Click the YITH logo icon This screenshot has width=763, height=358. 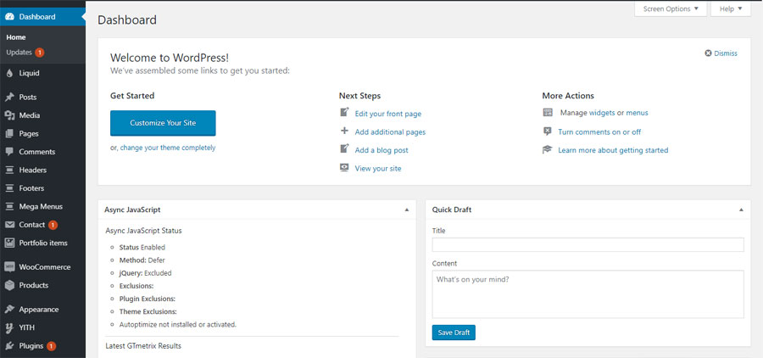(x=9, y=327)
